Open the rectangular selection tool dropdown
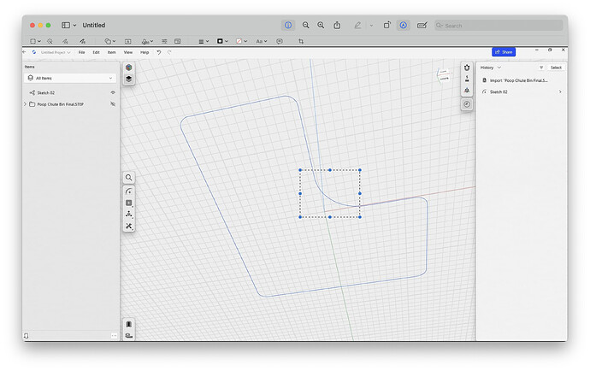Viewport: 590px width, 371px height. [35, 41]
